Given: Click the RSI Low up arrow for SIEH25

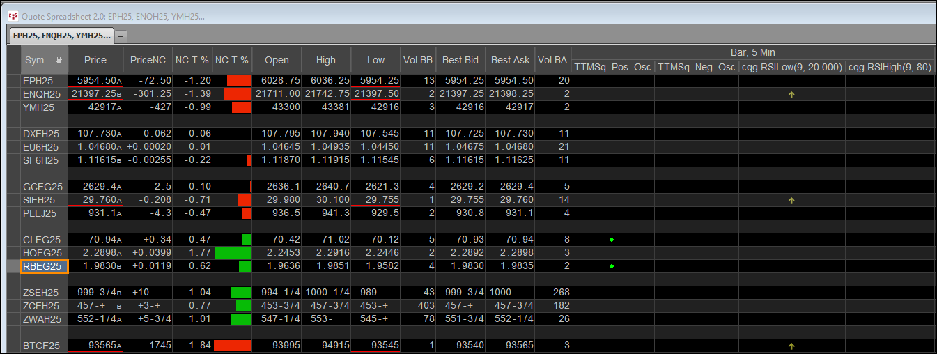Looking at the screenshot, I should tap(791, 201).
